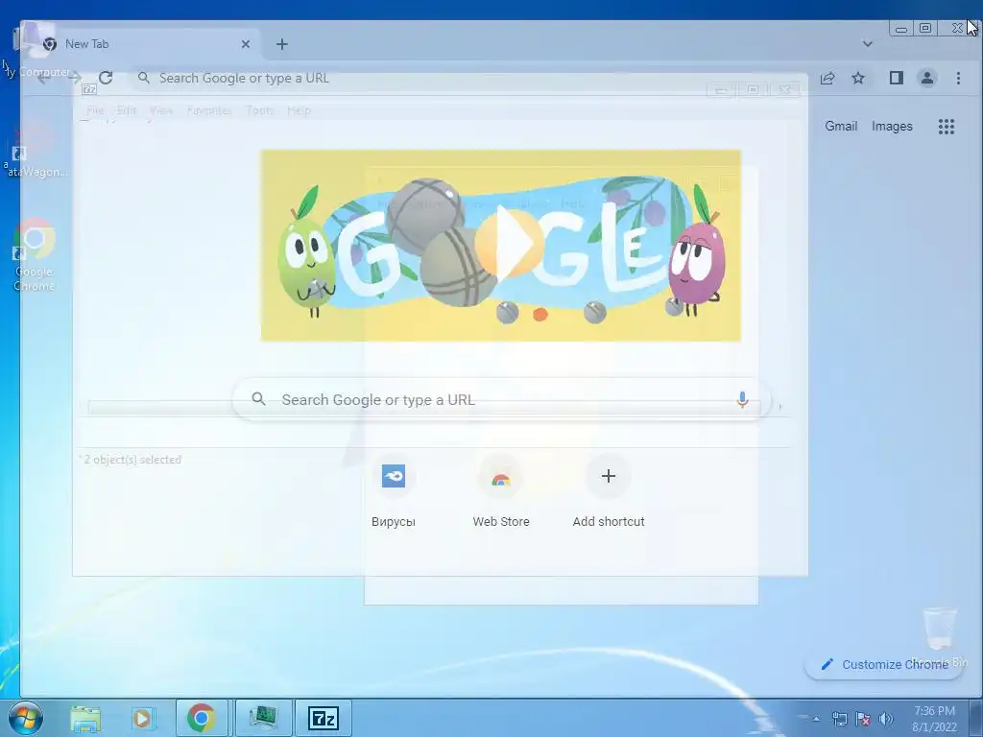The width and height of the screenshot is (983, 737).
Task: Open Windows Explorer from taskbar
Action: [85, 718]
